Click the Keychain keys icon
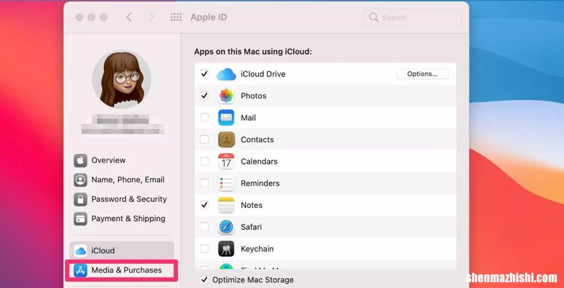This screenshot has height=288, width=564. [226, 249]
